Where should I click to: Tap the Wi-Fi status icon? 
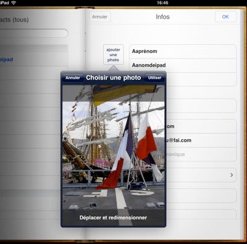pos(14,2)
